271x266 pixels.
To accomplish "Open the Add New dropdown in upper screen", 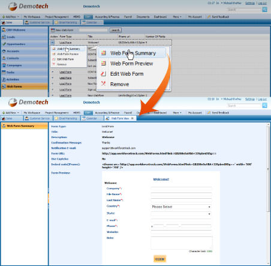I will click(x=11, y=17).
